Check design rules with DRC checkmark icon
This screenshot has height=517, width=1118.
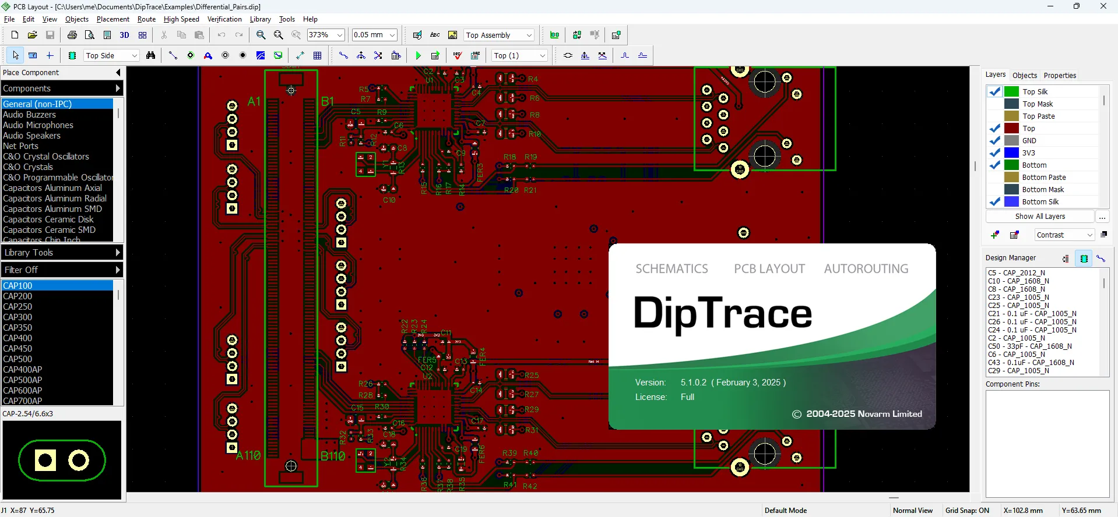pos(458,55)
